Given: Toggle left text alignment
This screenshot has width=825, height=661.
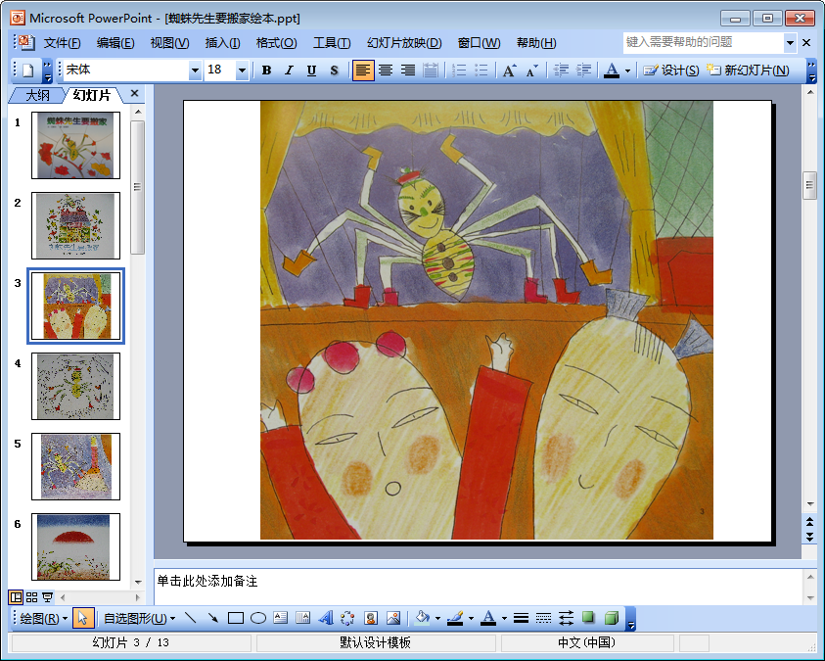Looking at the screenshot, I should (363, 70).
